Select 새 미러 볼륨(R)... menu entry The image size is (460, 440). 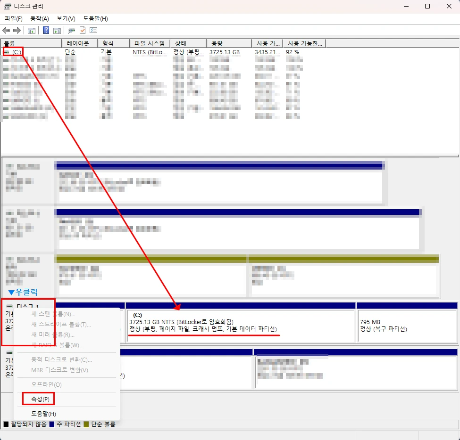[x=53, y=334]
